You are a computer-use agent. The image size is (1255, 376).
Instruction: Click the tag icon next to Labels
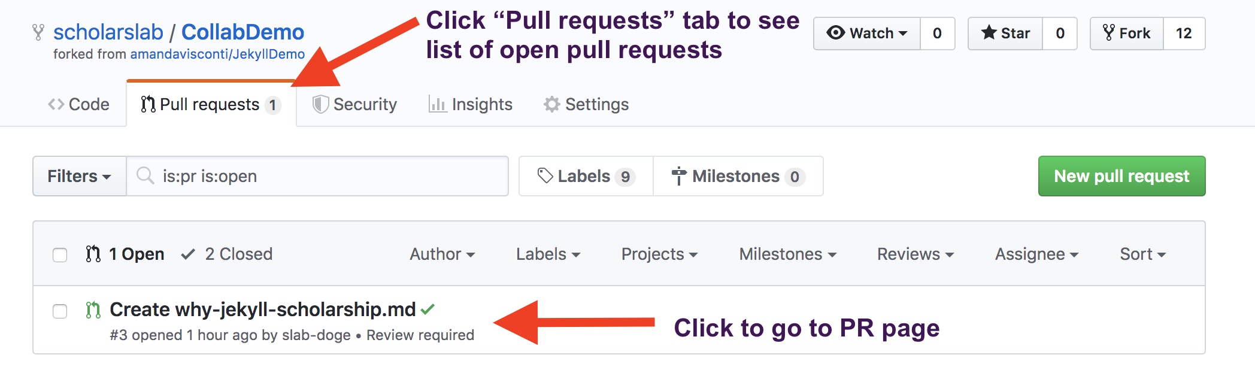(x=544, y=176)
